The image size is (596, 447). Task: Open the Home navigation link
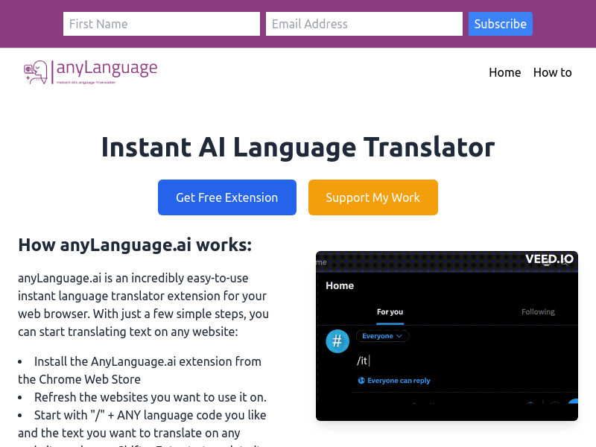tap(505, 72)
